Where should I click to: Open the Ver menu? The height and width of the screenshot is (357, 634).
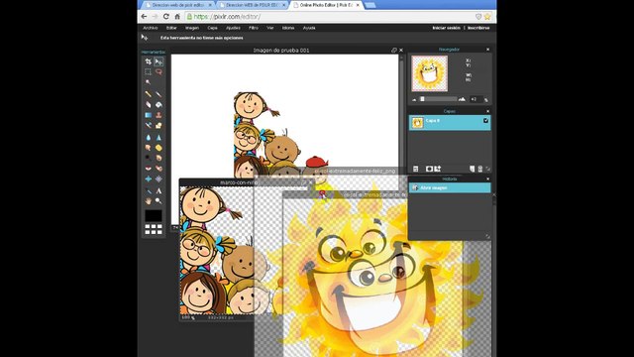coord(270,28)
